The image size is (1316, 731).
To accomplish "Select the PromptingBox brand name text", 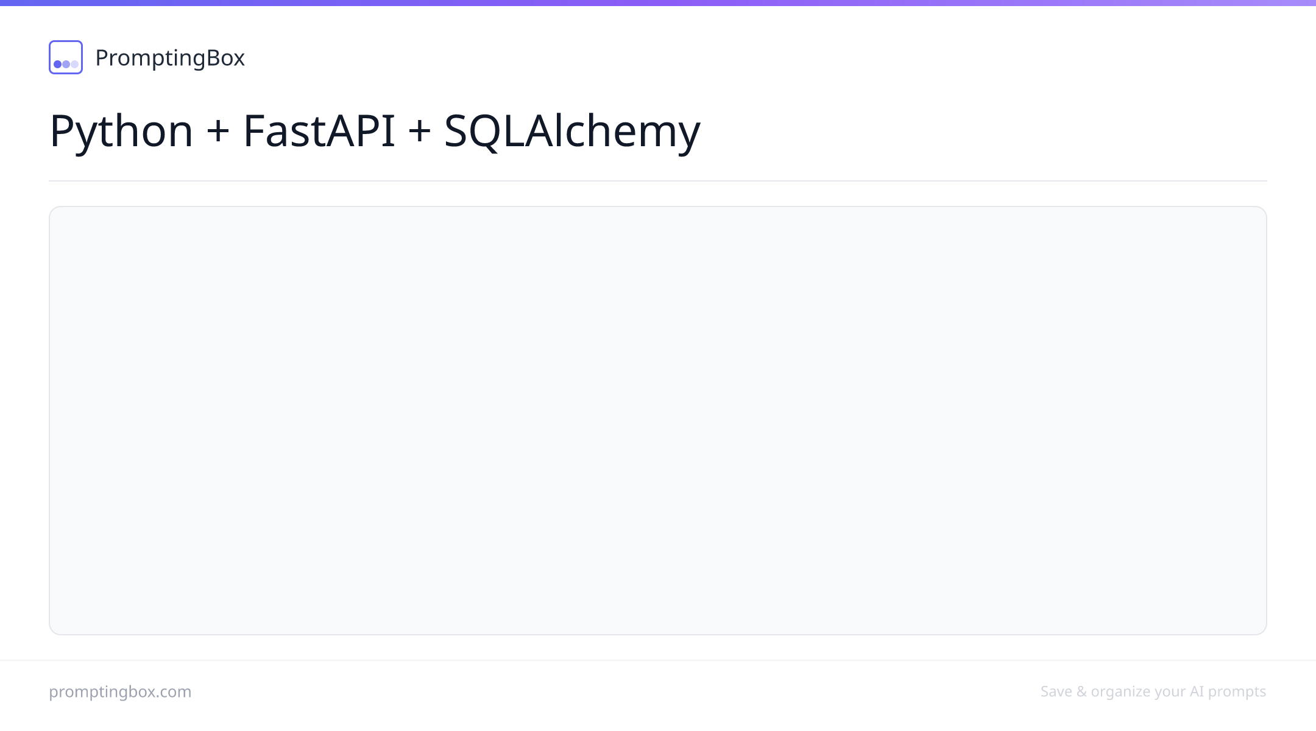I will coord(170,58).
